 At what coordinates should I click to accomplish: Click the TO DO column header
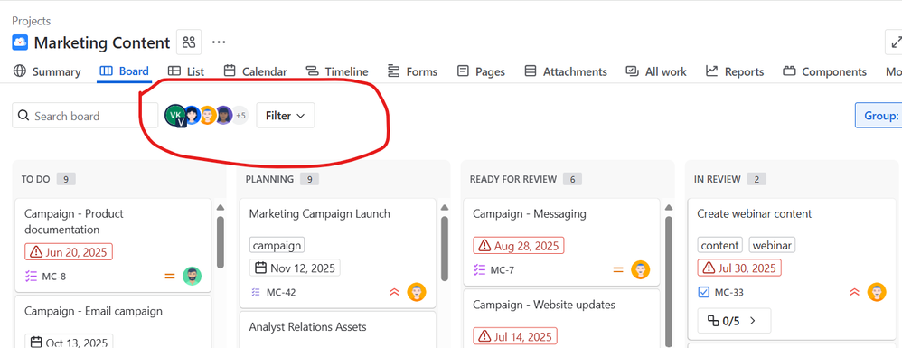(x=35, y=179)
